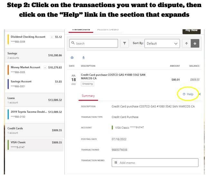
Task: Click the BALANCE column header
Action: [x=194, y=66]
